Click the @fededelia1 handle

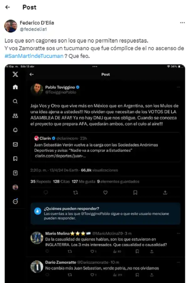tap(30, 29)
